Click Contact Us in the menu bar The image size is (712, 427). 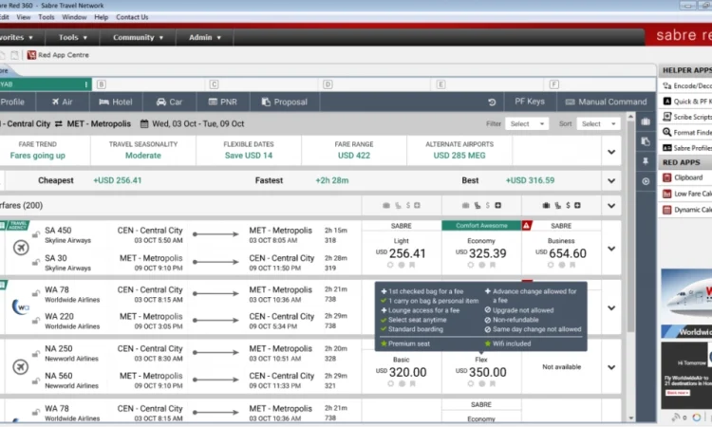click(x=132, y=17)
